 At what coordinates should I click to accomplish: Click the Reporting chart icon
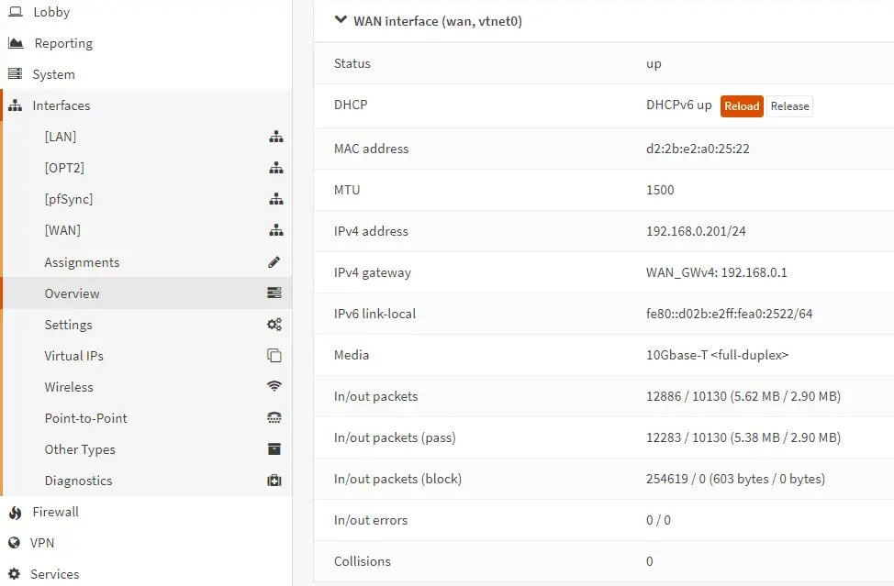pos(16,43)
